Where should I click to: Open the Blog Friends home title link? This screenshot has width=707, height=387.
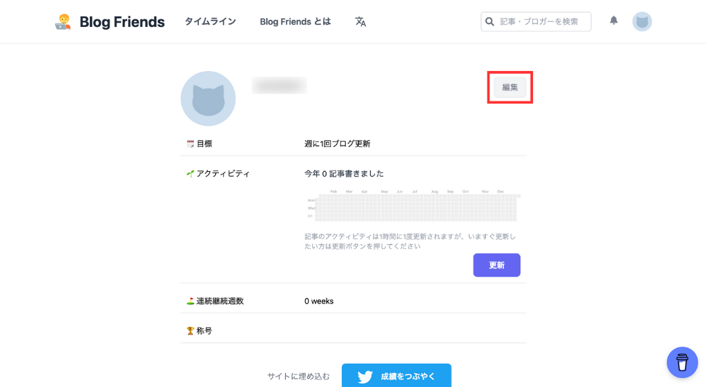coord(122,21)
